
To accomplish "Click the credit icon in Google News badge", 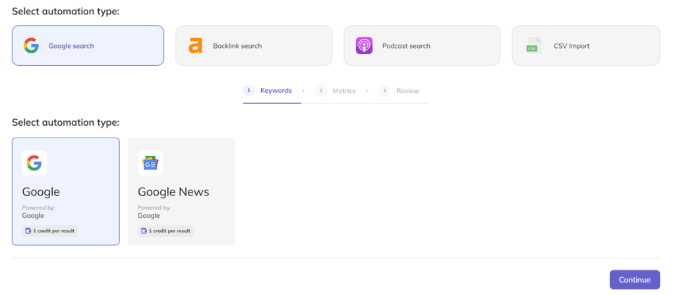I will 144,231.
